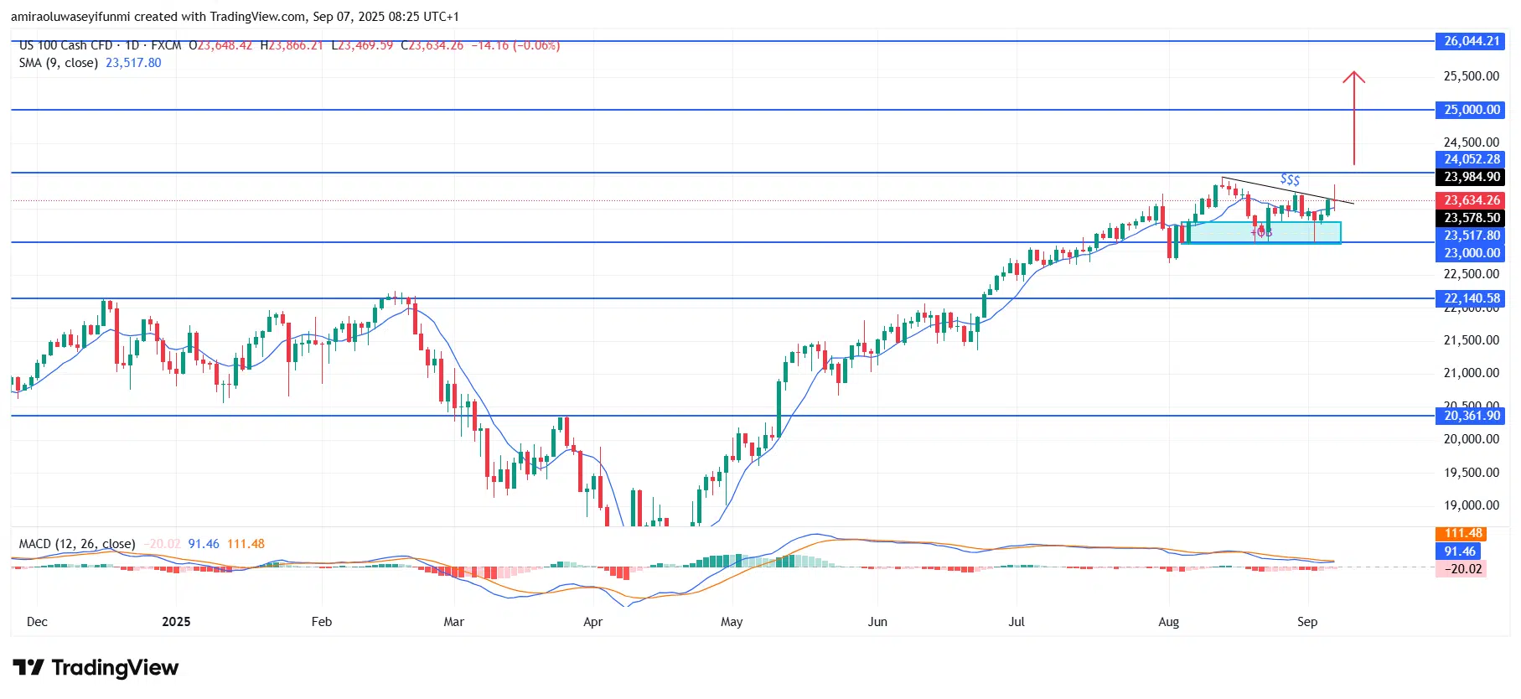
Task: Click the Feb label on time axis
Action: pyautogui.click(x=322, y=622)
